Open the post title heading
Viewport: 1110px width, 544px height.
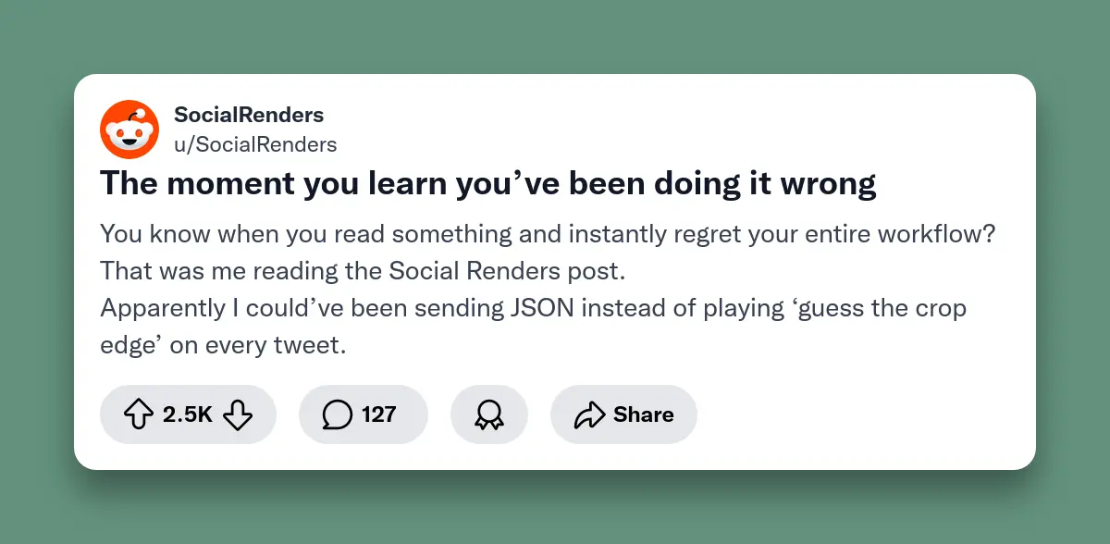[x=487, y=183]
